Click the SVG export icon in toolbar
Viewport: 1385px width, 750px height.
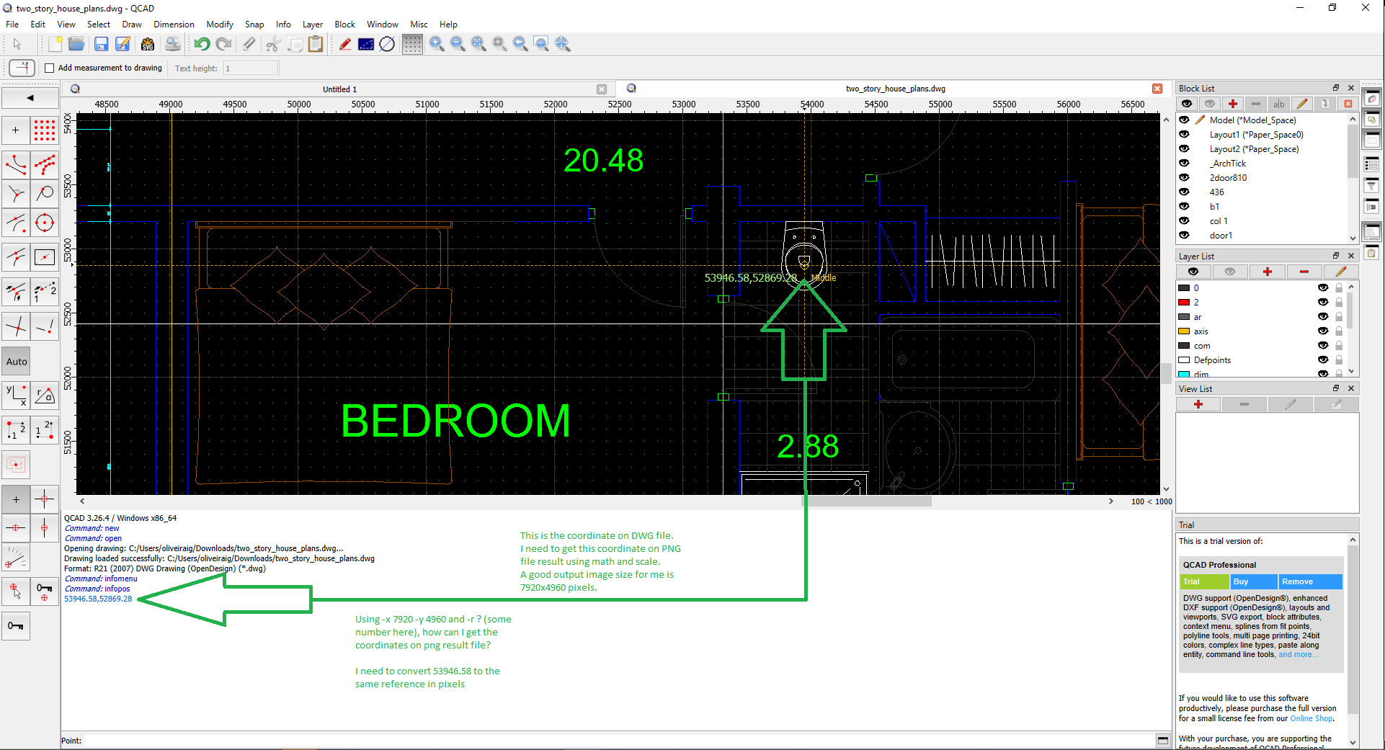[x=148, y=44]
